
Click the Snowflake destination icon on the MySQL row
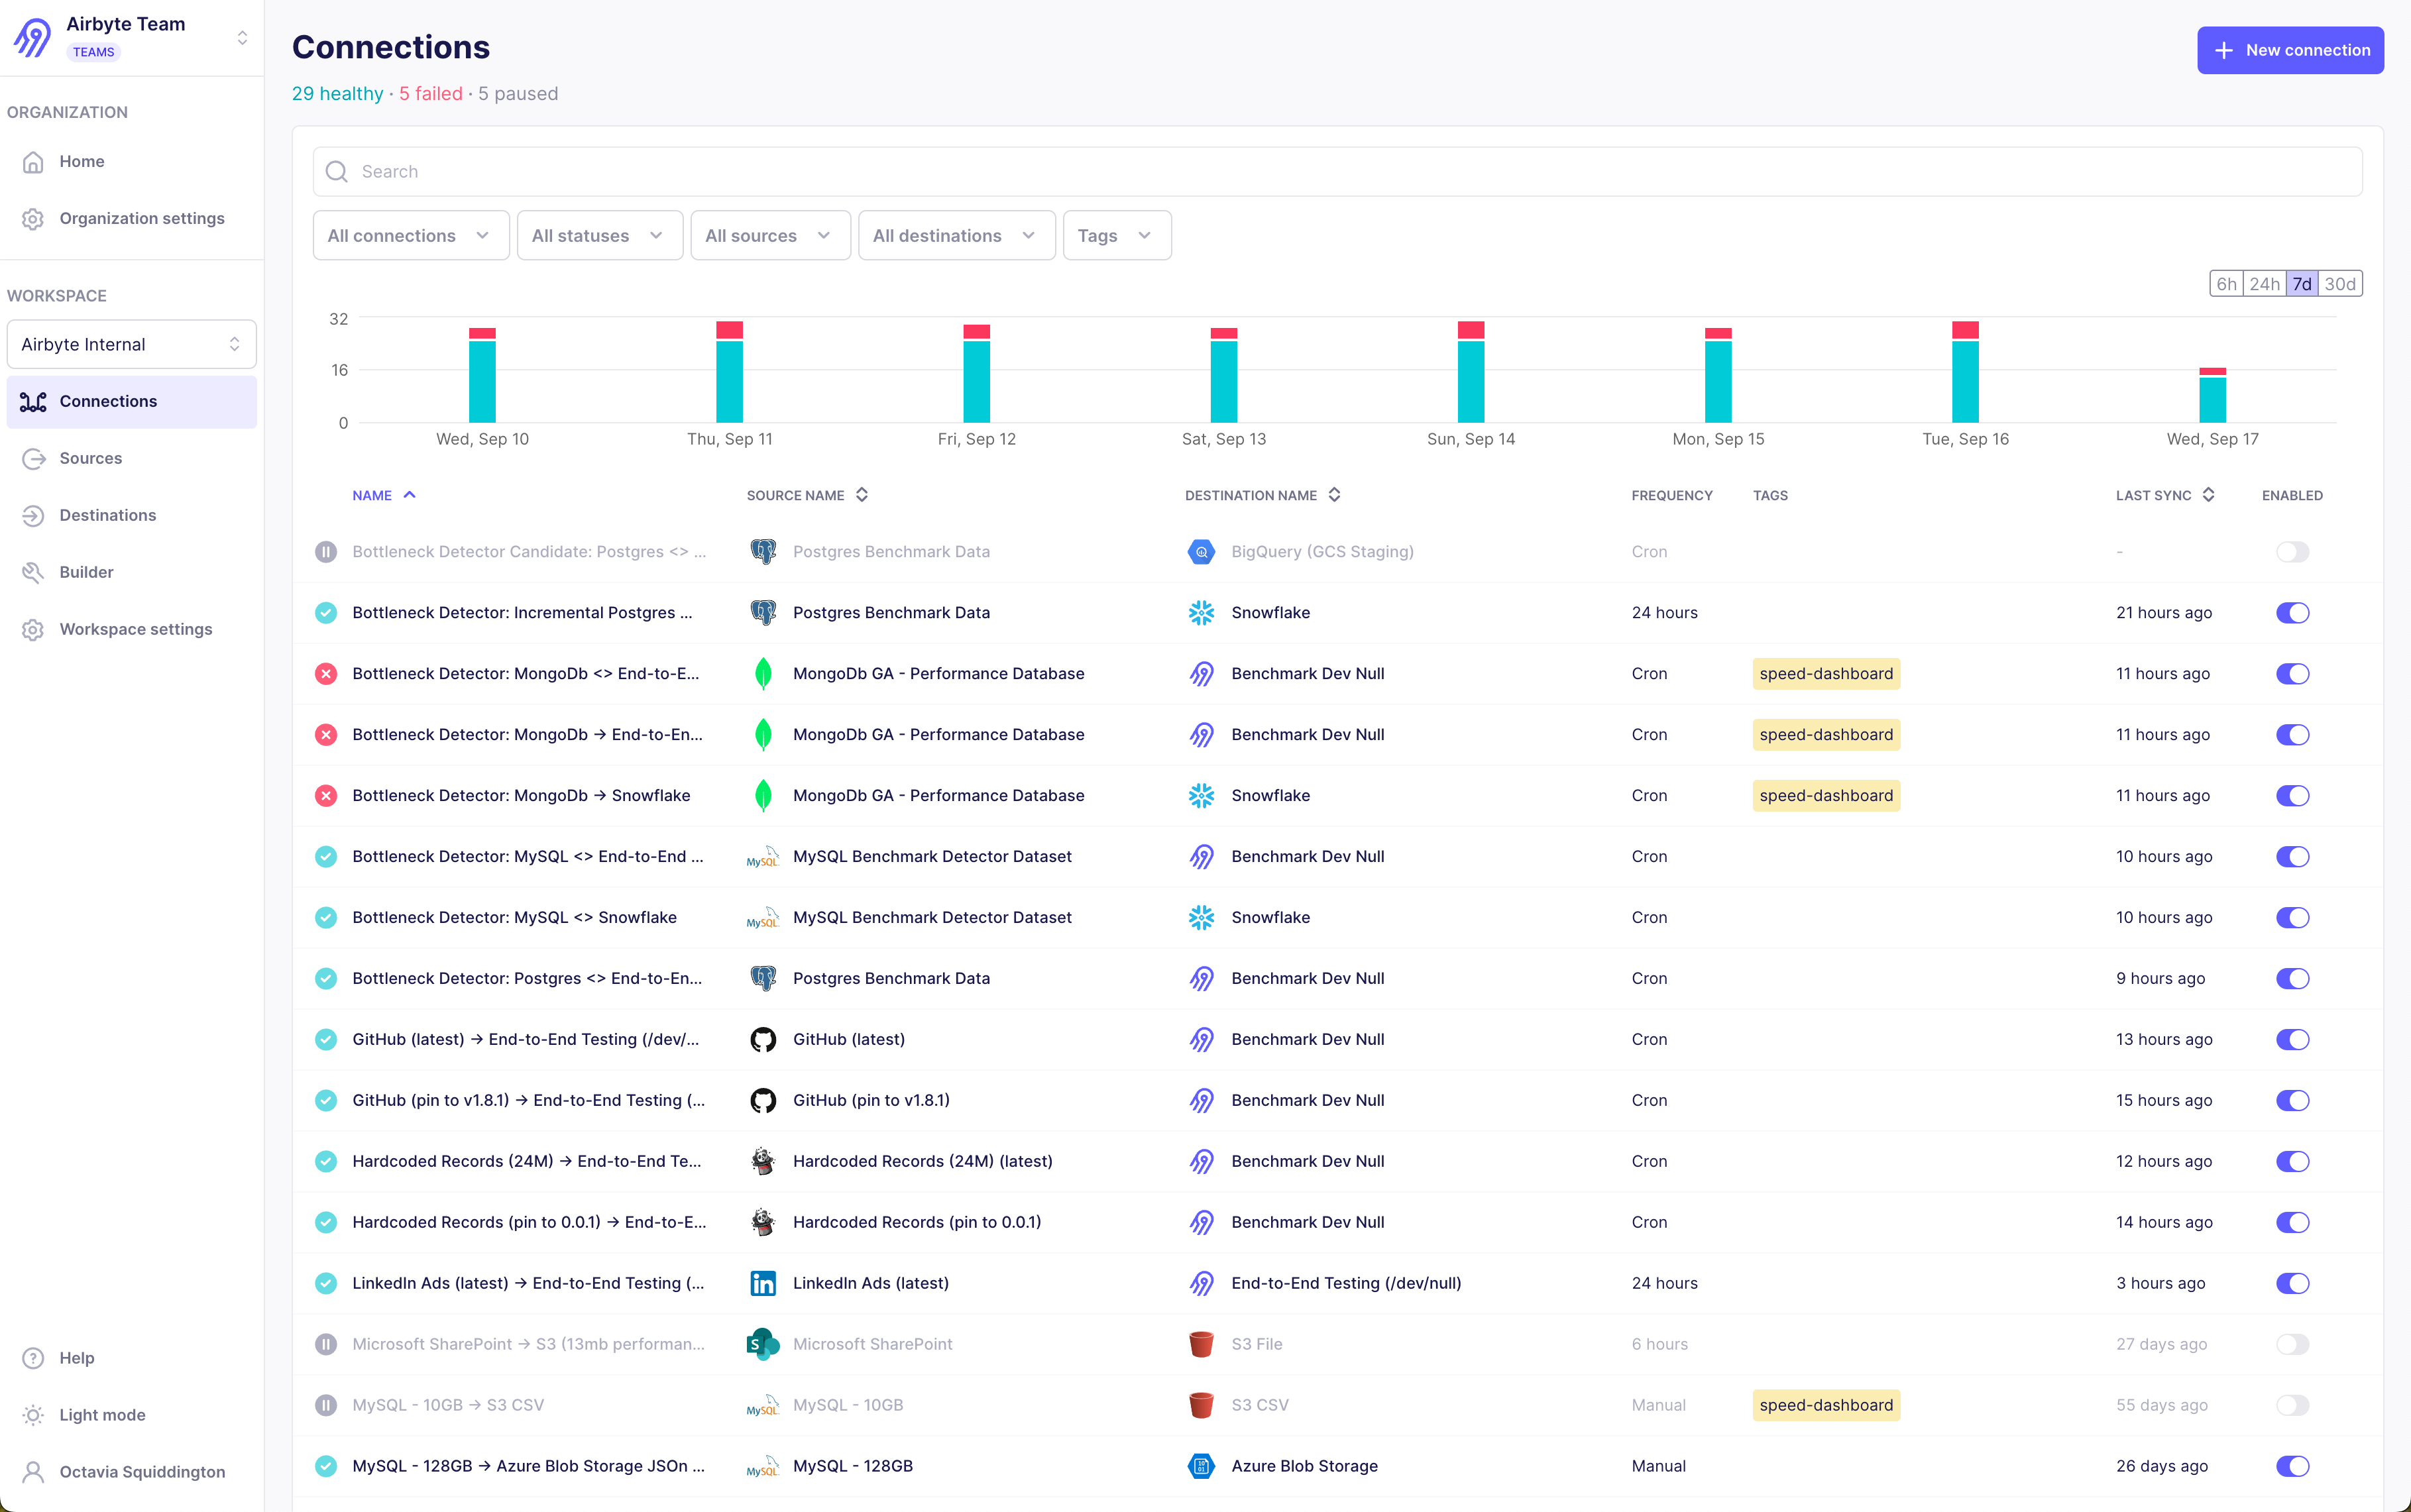[x=1201, y=917]
